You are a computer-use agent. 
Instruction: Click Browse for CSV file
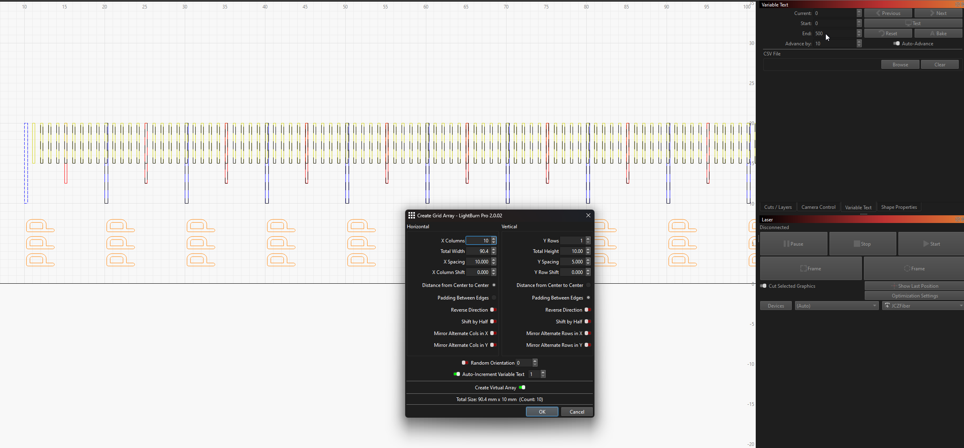900,64
